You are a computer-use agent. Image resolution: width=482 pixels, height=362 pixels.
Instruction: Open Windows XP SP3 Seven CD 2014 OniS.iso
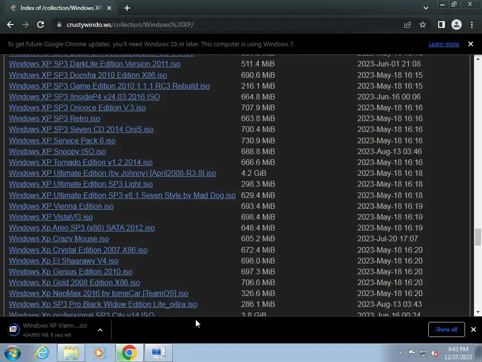click(x=81, y=129)
